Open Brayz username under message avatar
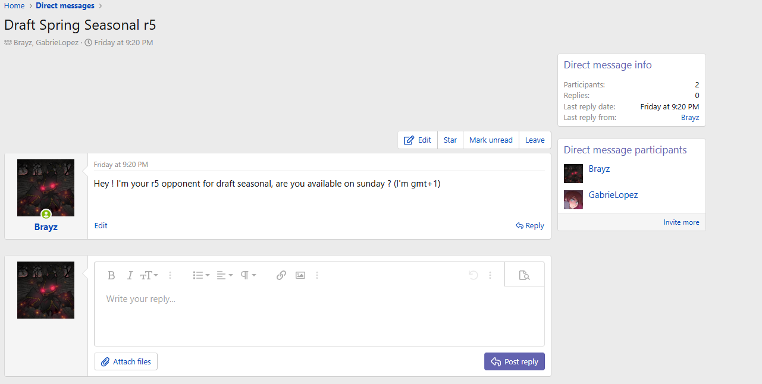Viewport: 762px width, 384px height. tap(46, 227)
